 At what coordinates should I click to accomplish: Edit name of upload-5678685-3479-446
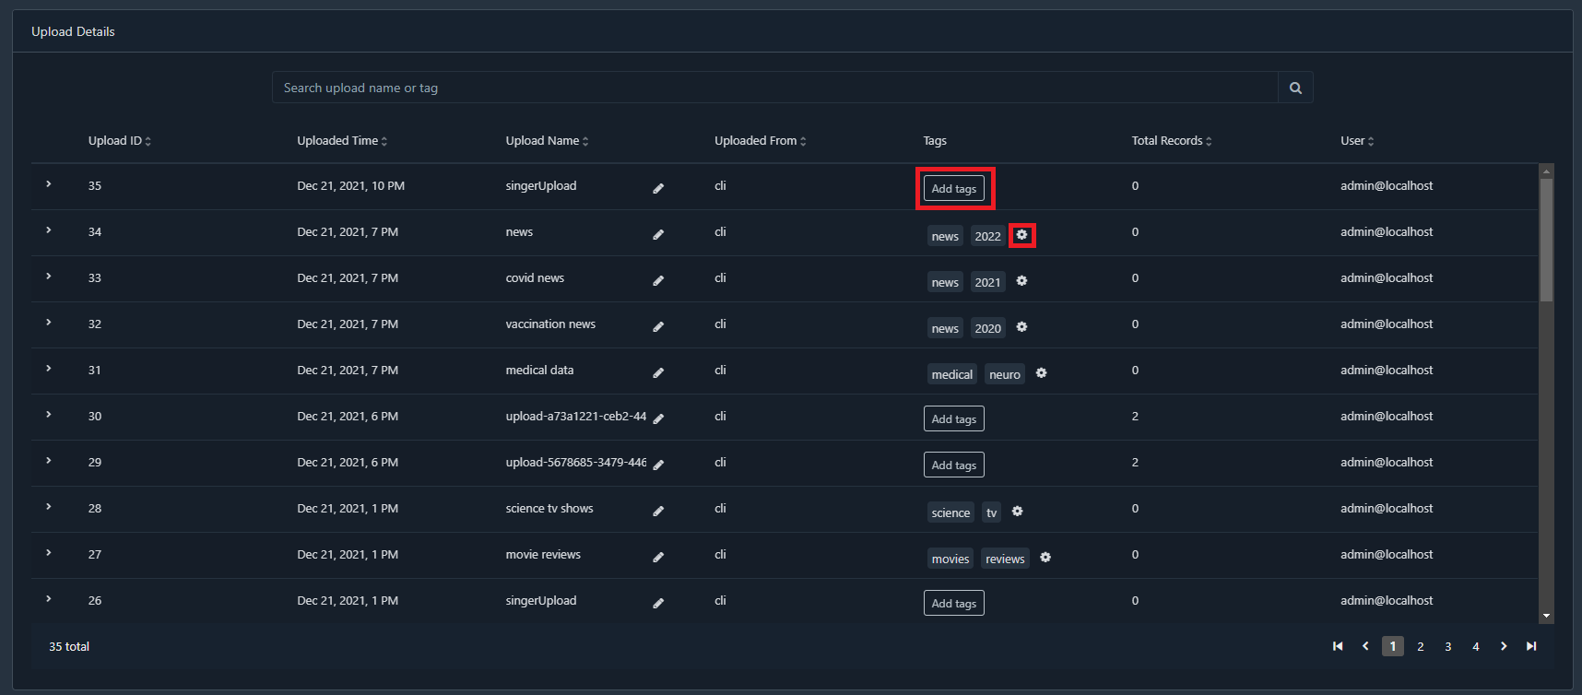(x=658, y=465)
